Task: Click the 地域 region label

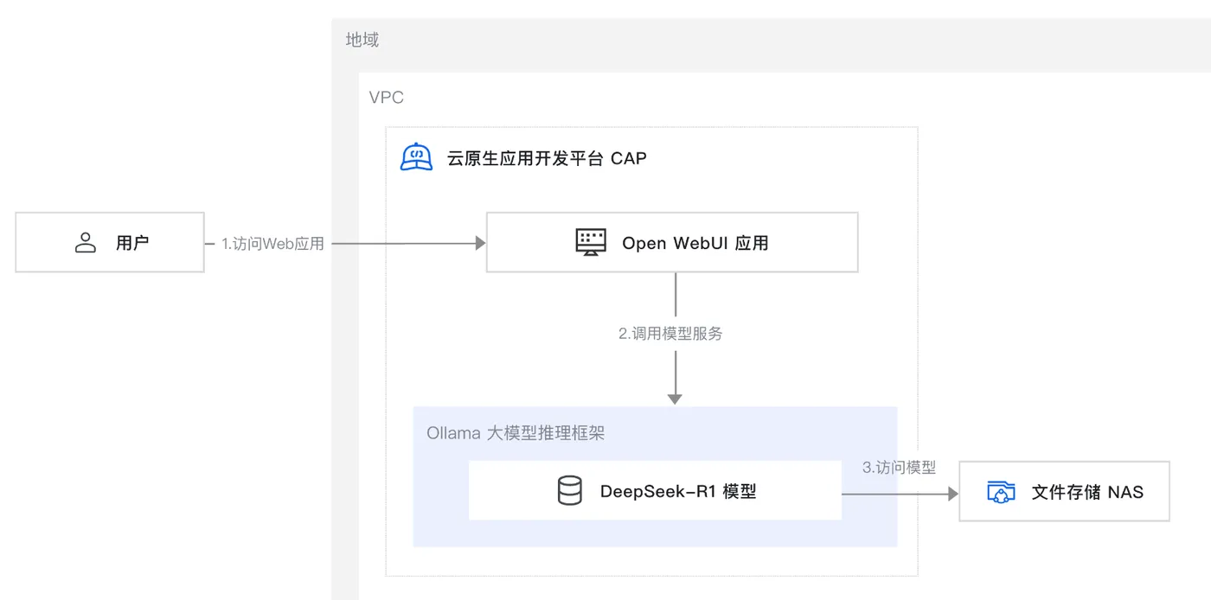Action: (x=362, y=40)
